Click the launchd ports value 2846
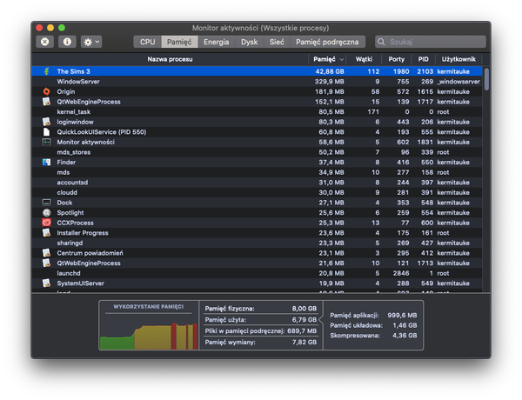 (401, 273)
